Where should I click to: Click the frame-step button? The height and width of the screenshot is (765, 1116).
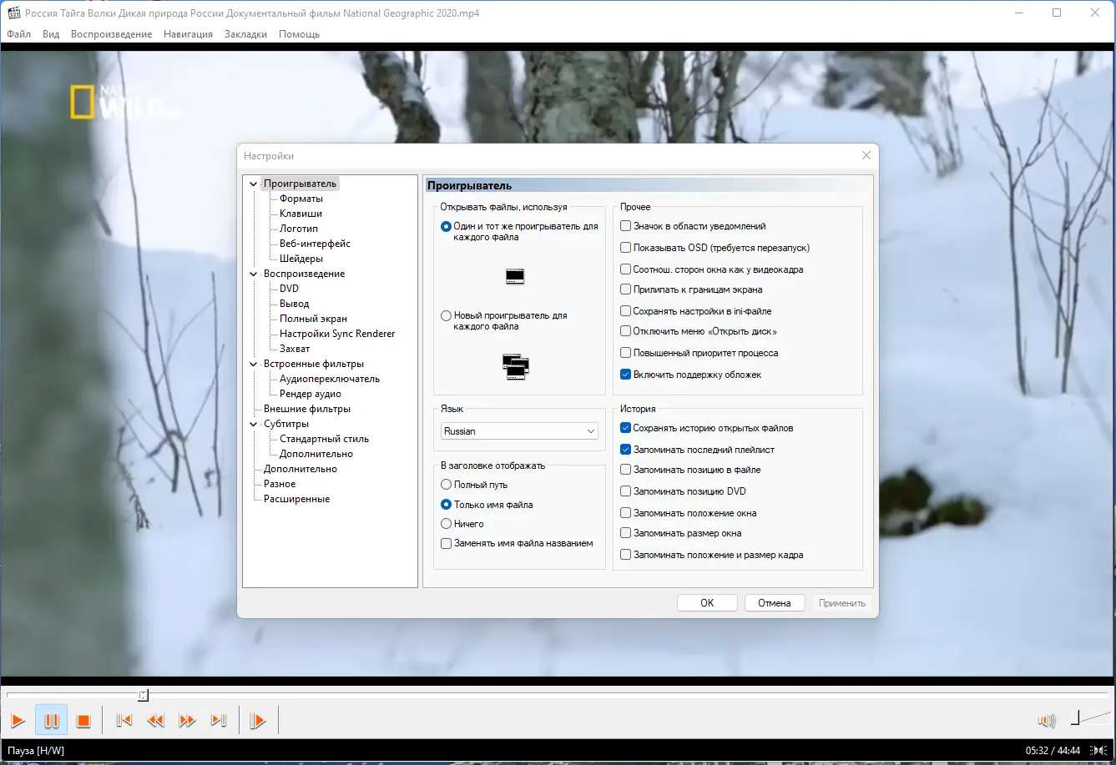(x=258, y=721)
